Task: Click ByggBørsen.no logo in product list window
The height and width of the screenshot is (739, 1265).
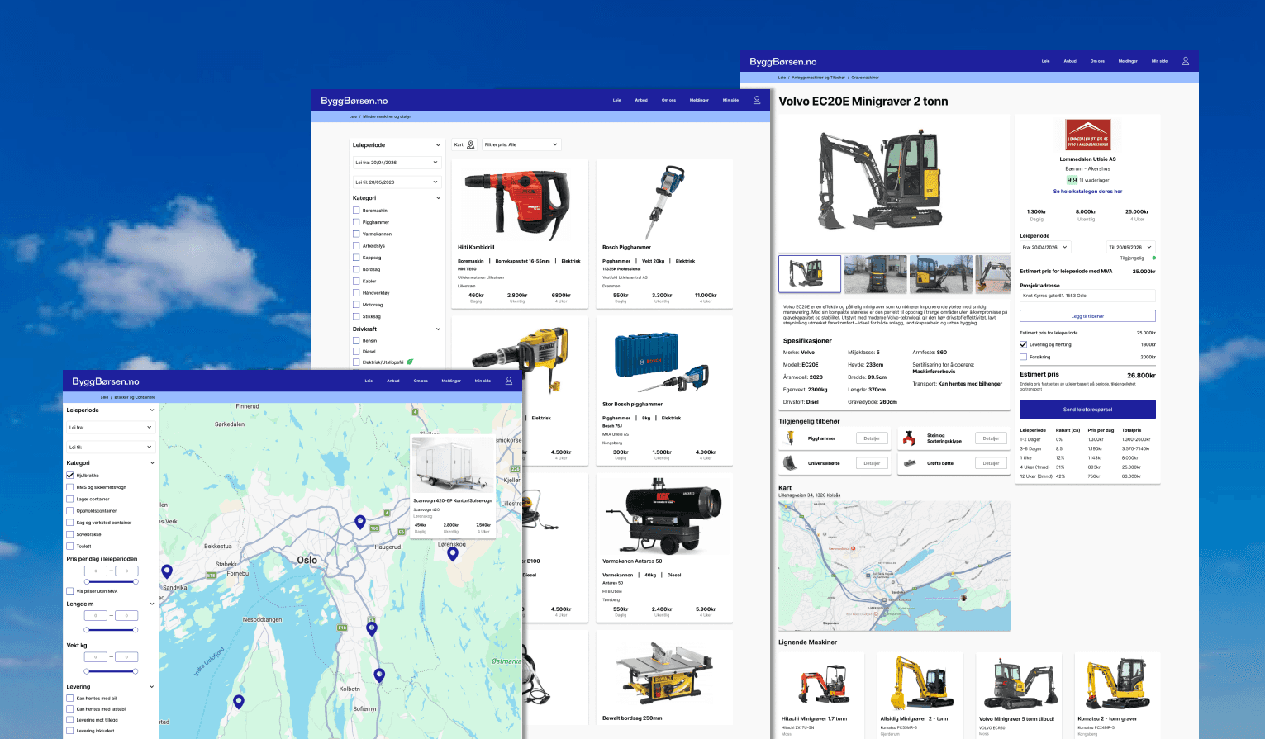Action: pyautogui.click(x=354, y=101)
